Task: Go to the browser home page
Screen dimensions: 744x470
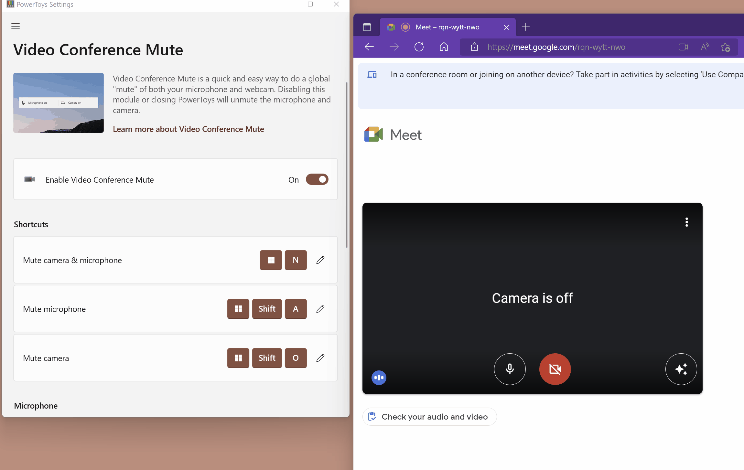Action: click(x=444, y=47)
